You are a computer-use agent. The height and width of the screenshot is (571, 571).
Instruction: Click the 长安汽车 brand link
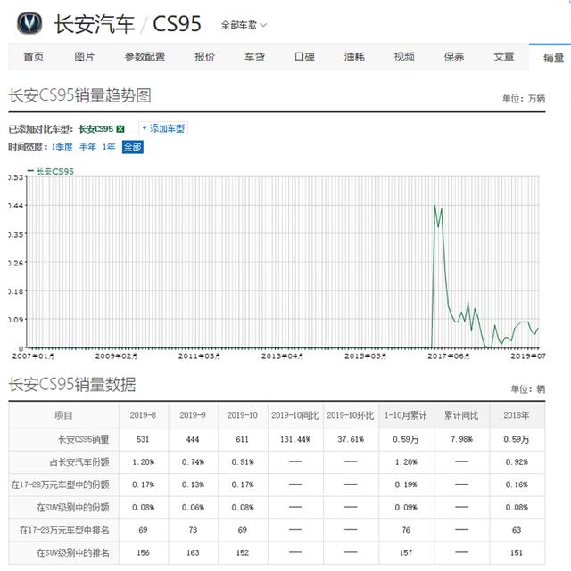95,24
